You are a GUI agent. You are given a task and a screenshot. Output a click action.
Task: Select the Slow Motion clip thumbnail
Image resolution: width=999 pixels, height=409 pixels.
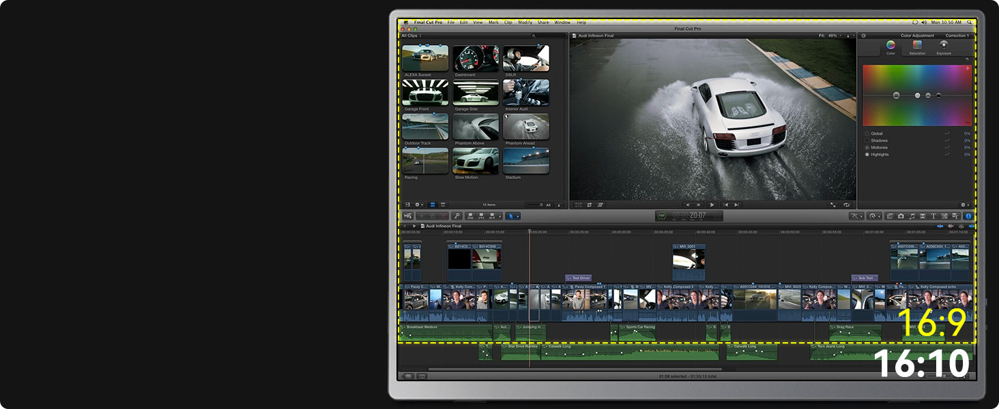coord(476,161)
